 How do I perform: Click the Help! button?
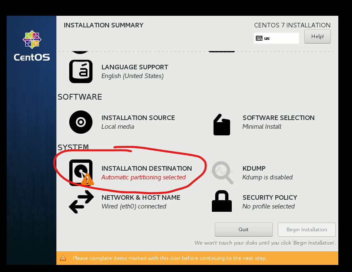[318, 37]
